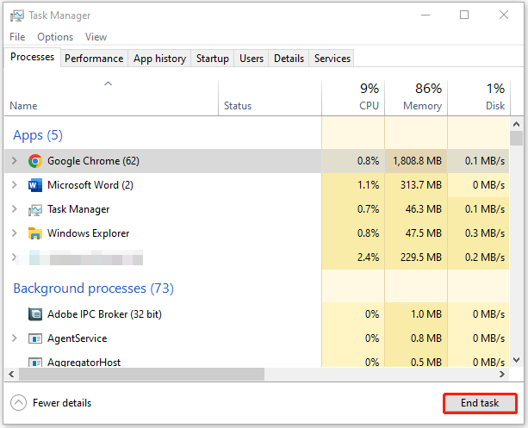
Task: Sort by the Status column header
Action: (270, 98)
